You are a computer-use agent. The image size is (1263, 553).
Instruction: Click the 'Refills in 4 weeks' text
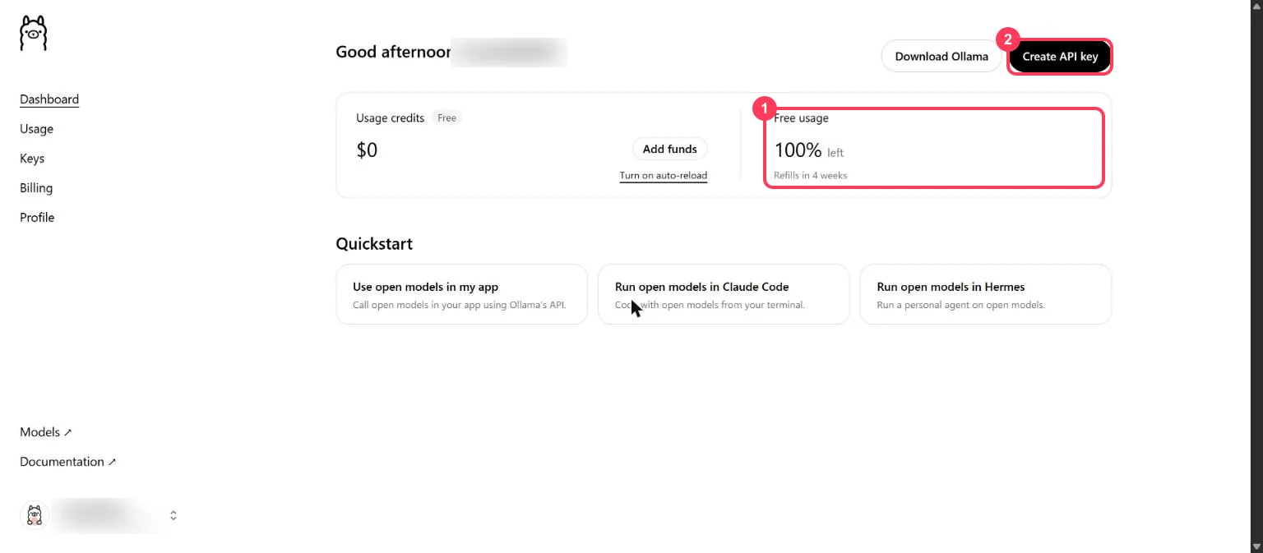pos(811,176)
